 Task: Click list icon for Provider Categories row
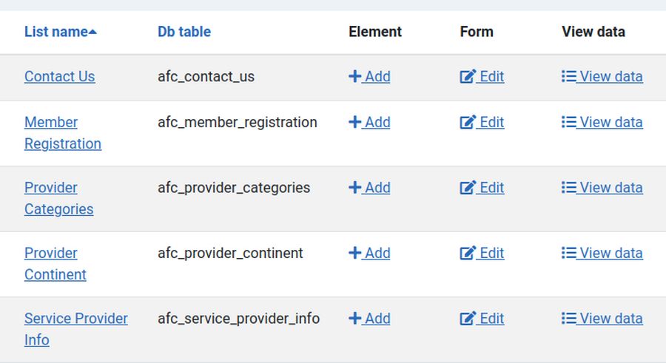(568, 188)
